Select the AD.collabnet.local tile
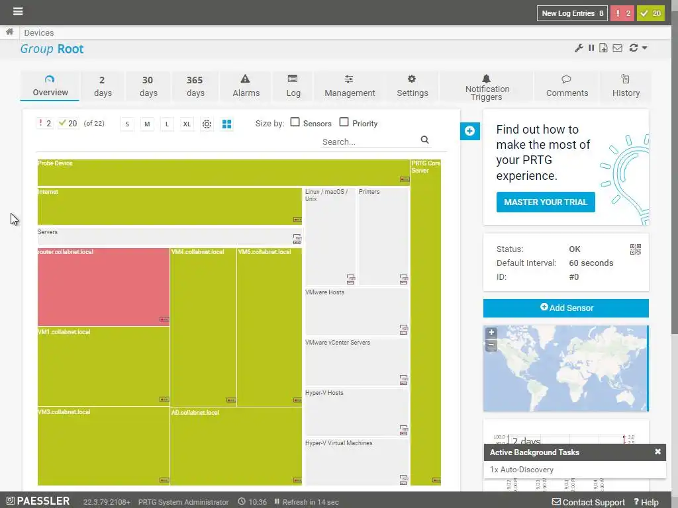Screen dimensions: 678x508 [x=236, y=446]
